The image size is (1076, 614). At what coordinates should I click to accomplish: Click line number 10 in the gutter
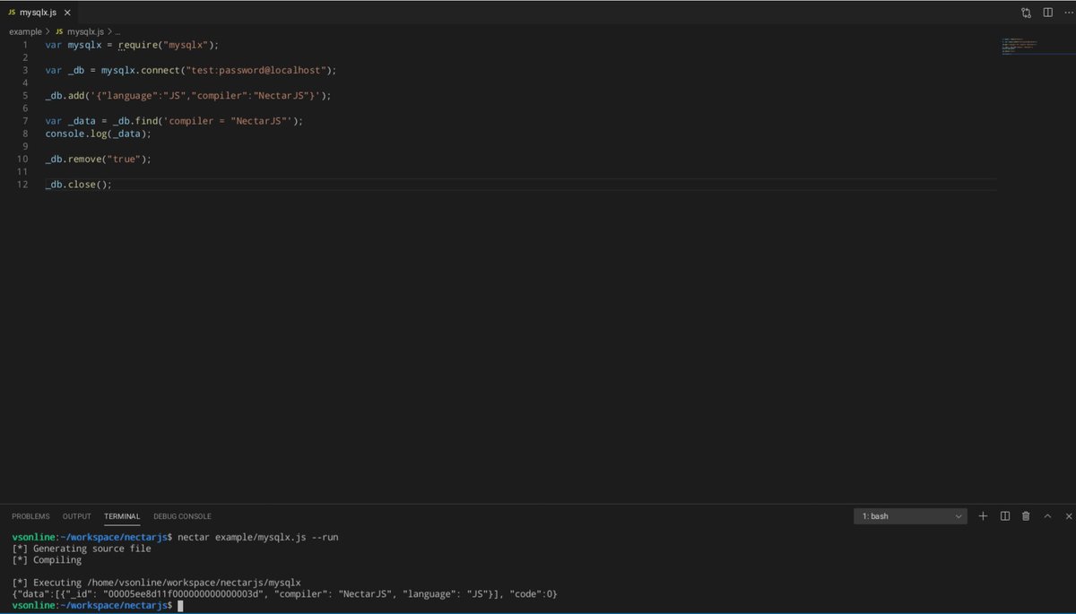(22, 159)
